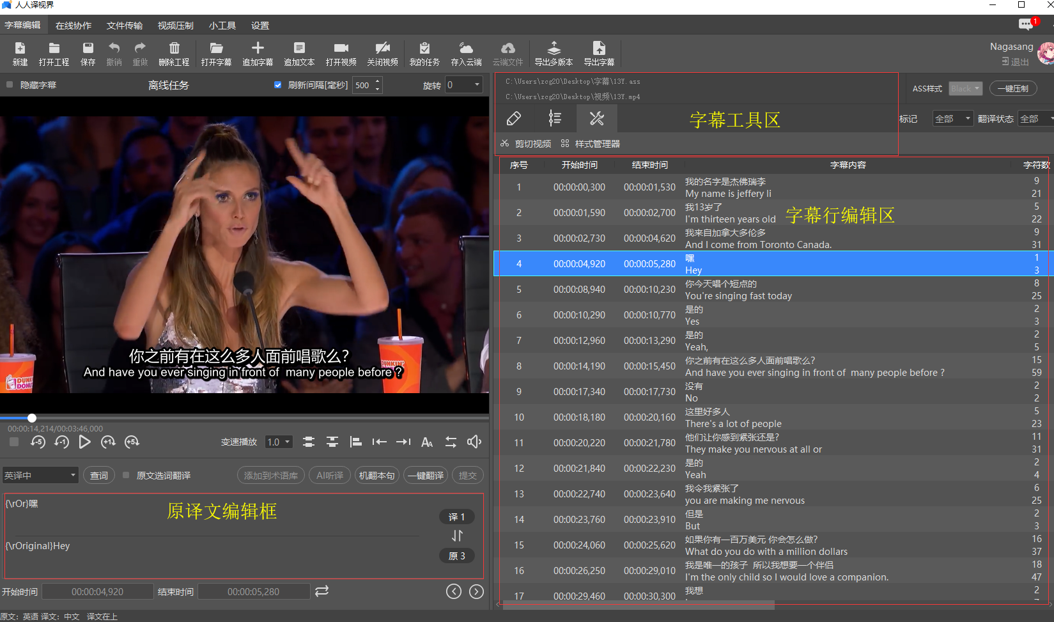Click the swap arrows icon beside volume
The image size is (1054, 622).
click(x=451, y=442)
